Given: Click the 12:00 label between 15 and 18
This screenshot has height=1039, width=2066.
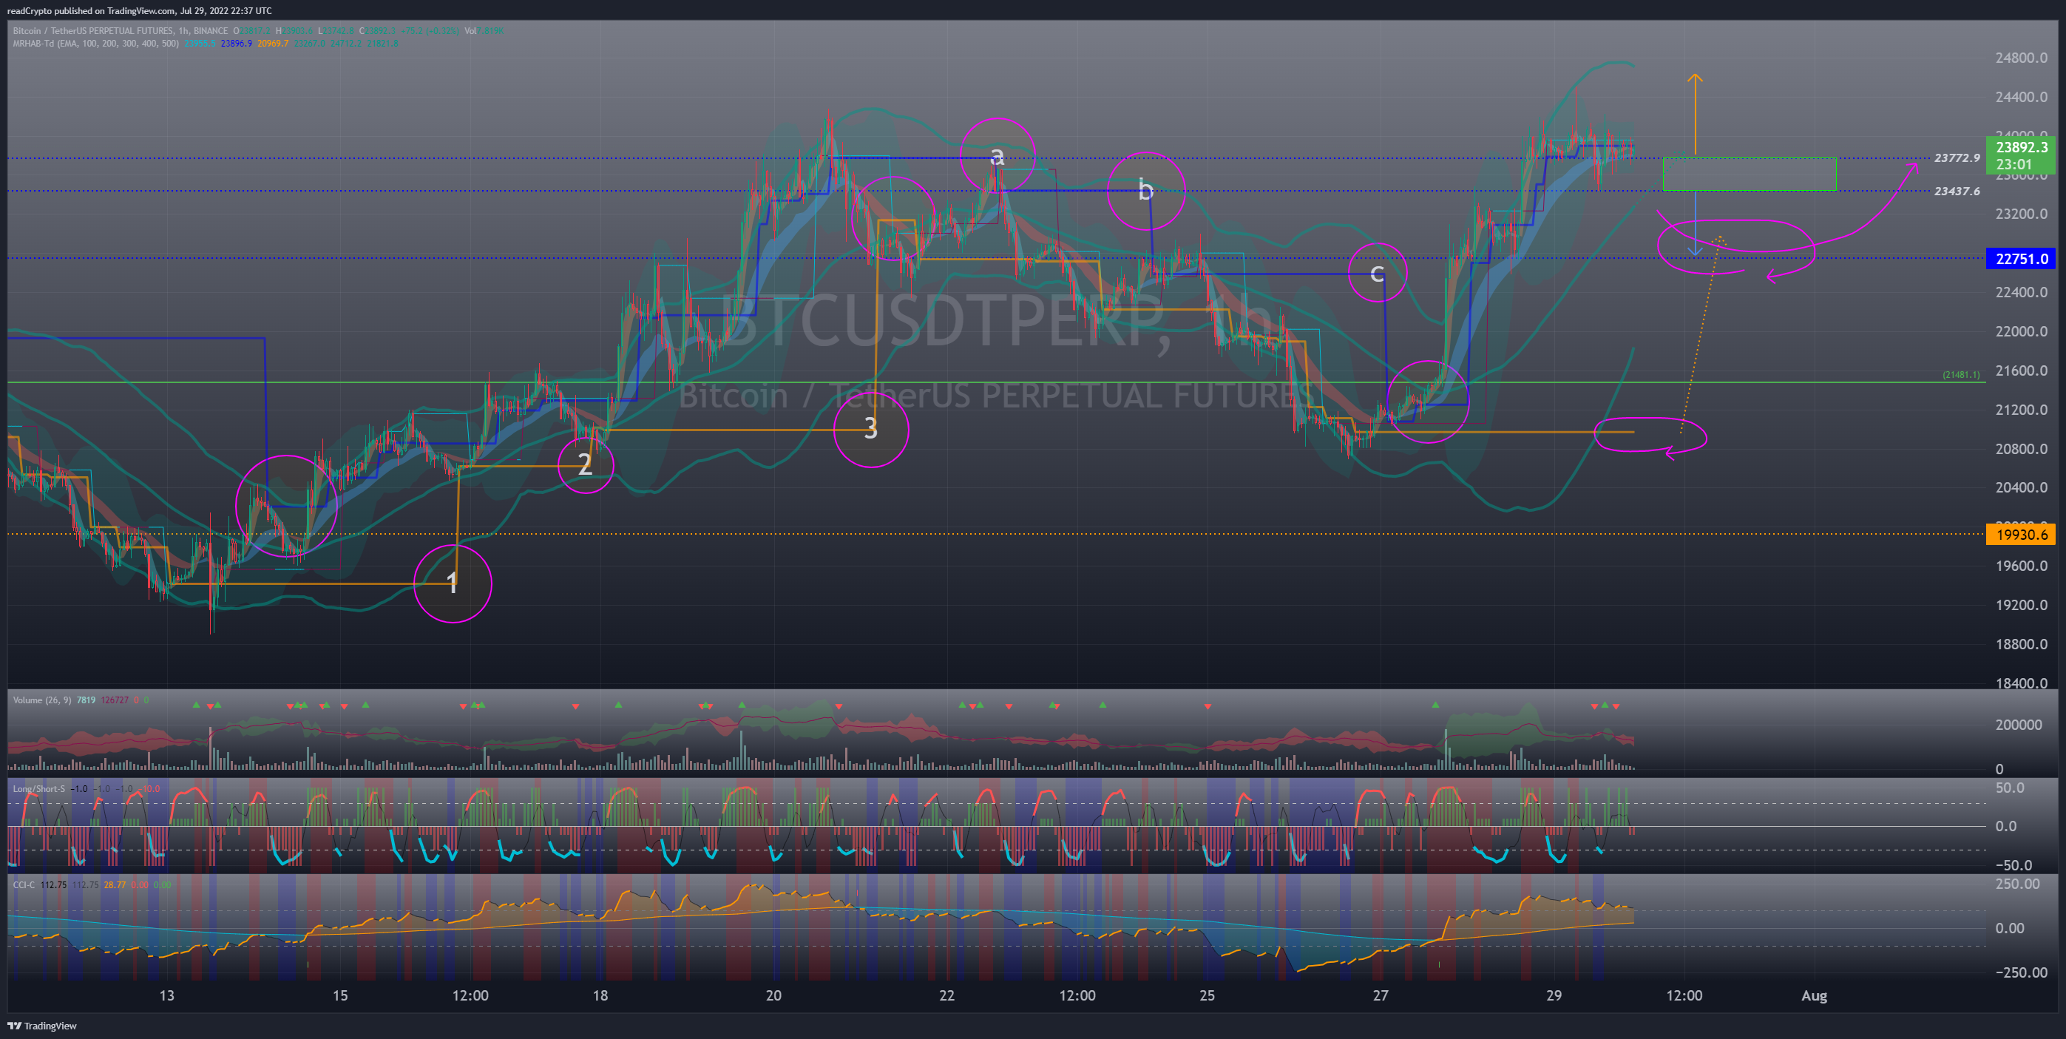Looking at the screenshot, I should coord(470,995).
